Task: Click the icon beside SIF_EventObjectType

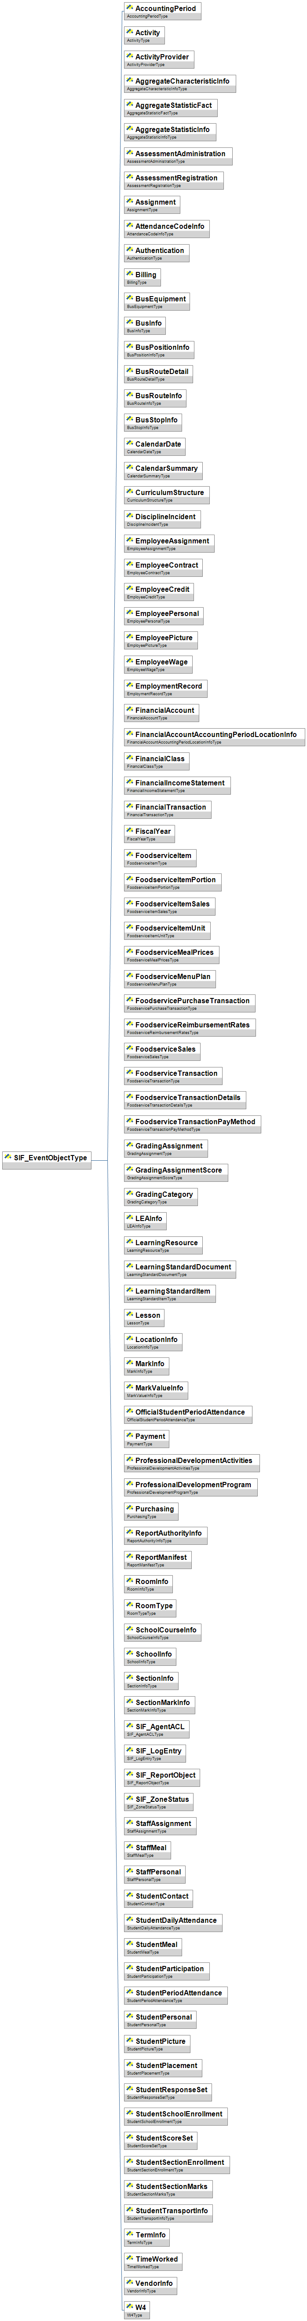Action: pos(8,1157)
